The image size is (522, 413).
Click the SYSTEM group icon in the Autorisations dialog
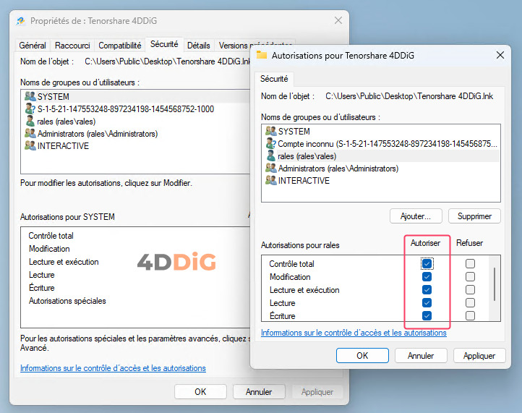click(270, 131)
